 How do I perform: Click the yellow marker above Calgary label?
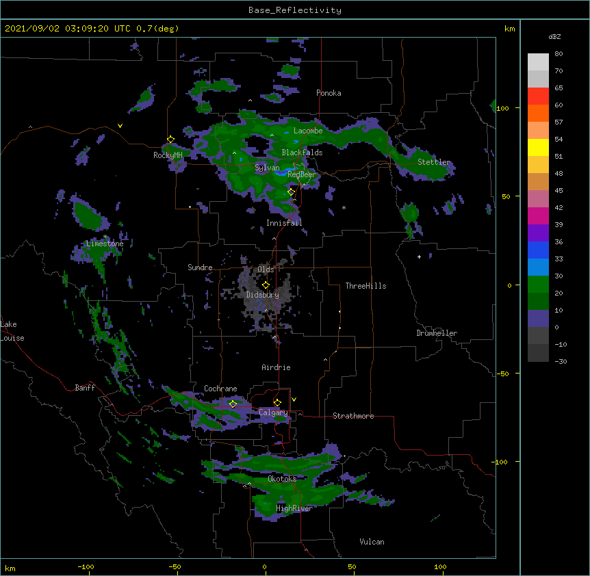pos(277,403)
